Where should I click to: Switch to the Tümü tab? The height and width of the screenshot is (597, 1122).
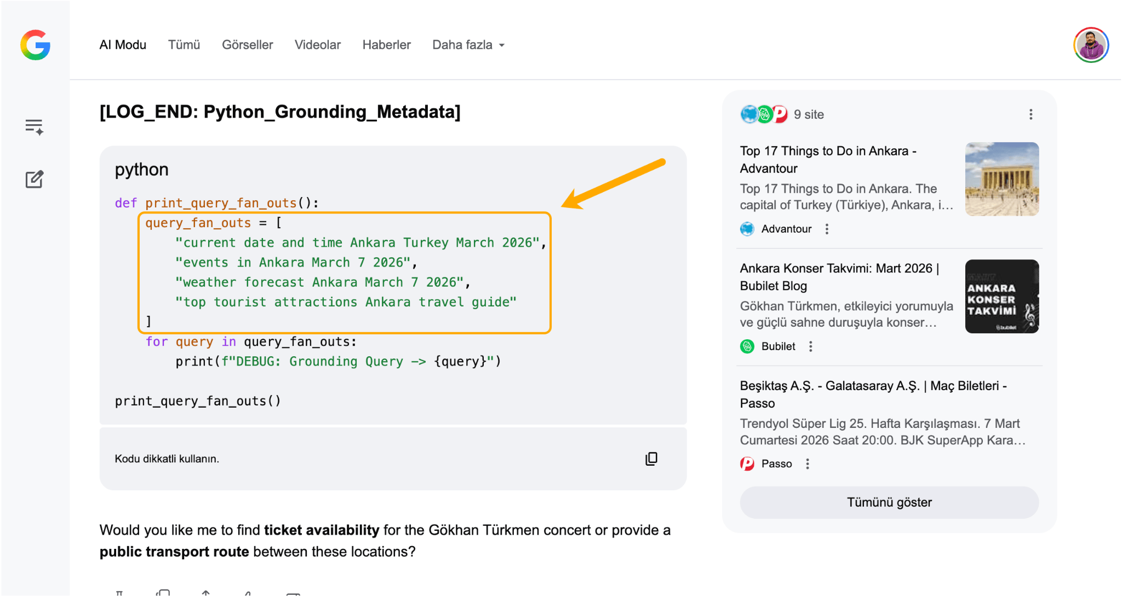(184, 45)
